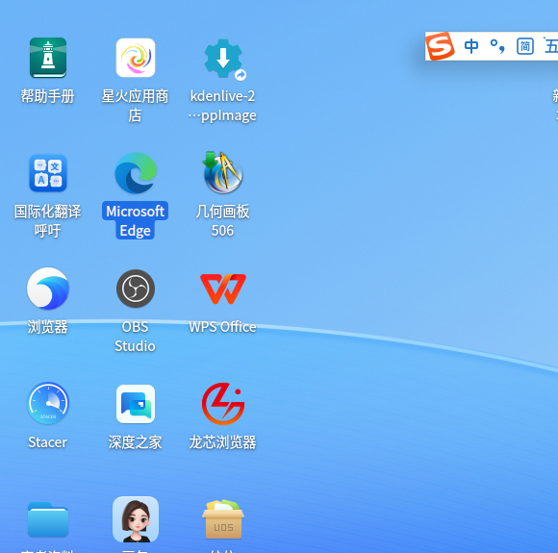Open 几何画板 506 icon
This screenshot has height=553, width=558.
point(223,173)
